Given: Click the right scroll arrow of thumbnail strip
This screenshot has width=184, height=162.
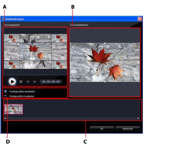Looking at the screenshot, I should click(138, 118).
